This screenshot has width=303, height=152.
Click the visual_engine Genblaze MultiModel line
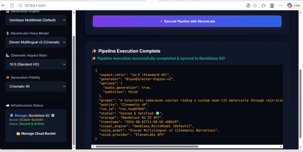pyautogui.click(x=146, y=126)
